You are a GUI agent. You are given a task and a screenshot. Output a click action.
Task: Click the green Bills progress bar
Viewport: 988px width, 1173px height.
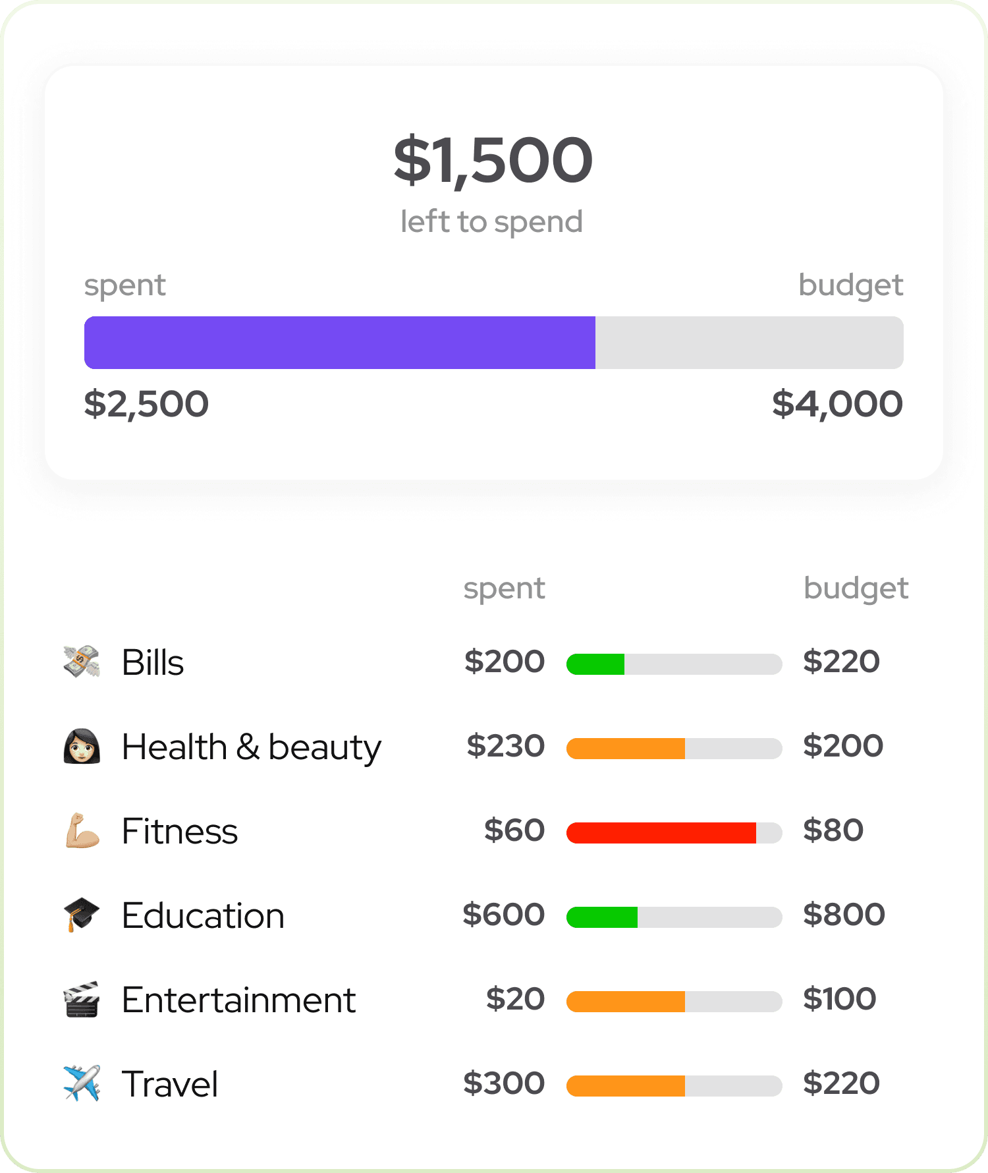674,664
